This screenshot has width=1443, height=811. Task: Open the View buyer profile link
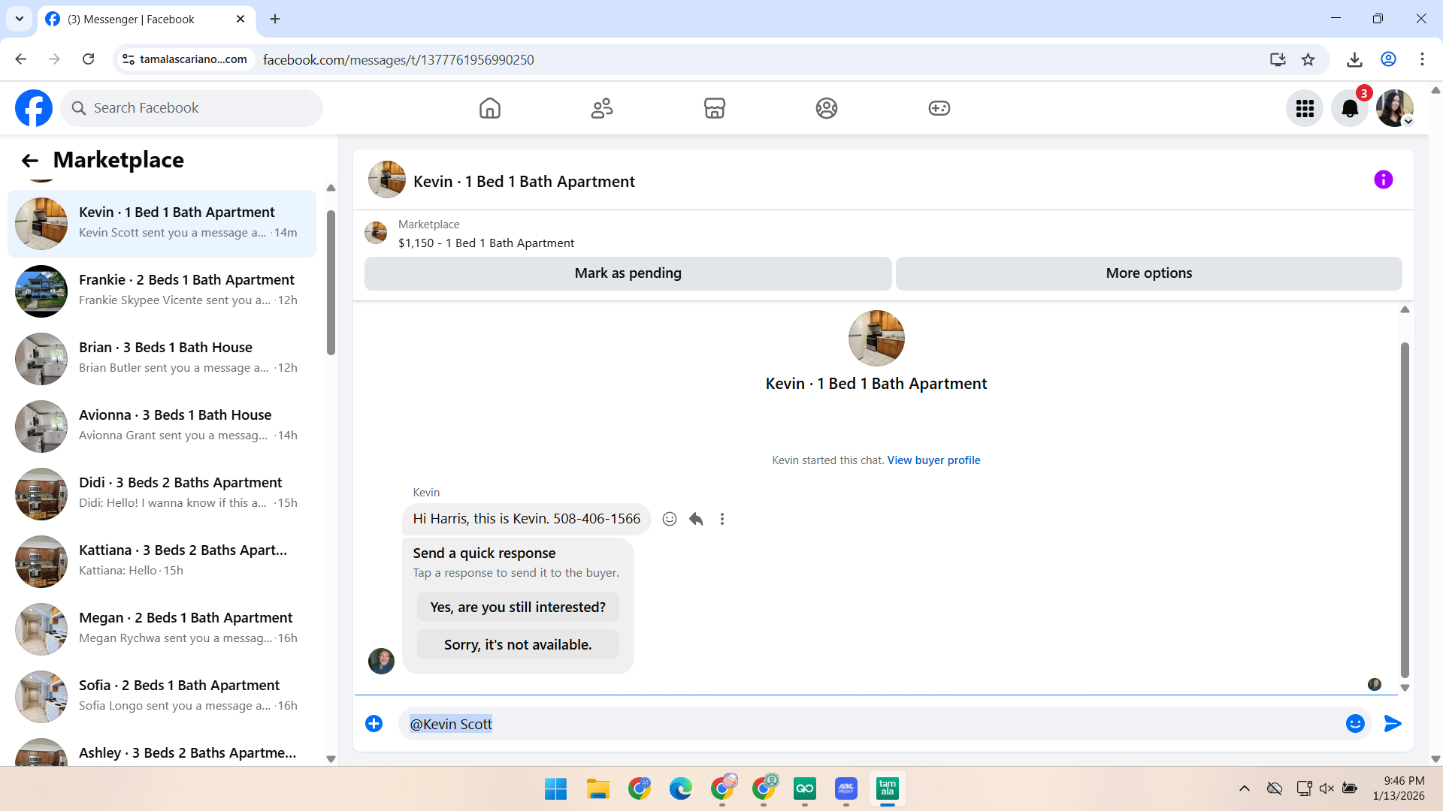[933, 460]
